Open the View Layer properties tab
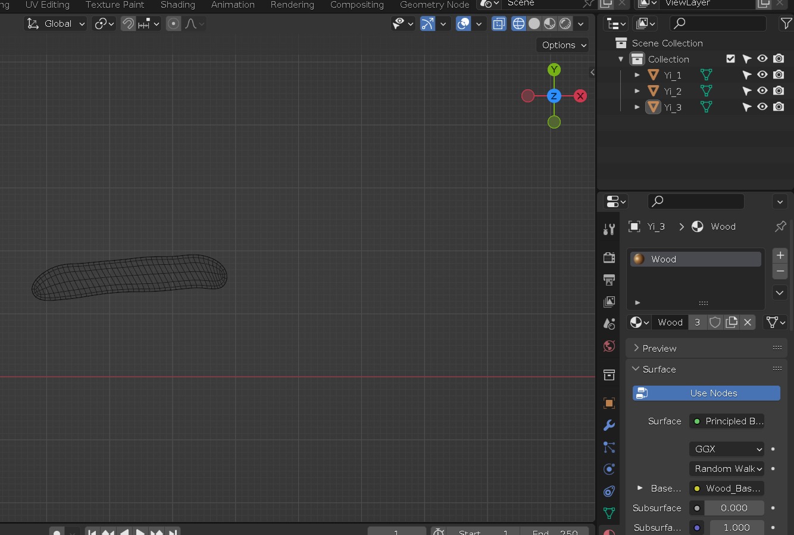794x535 pixels. coord(609,302)
